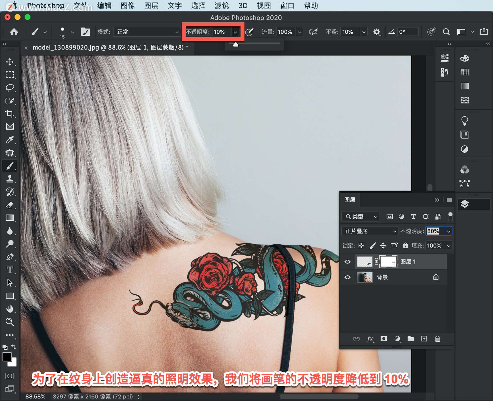Click the Delete Layer trash icon
The height and width of the screenshot is (401, 493).
(x=438, y=339)
